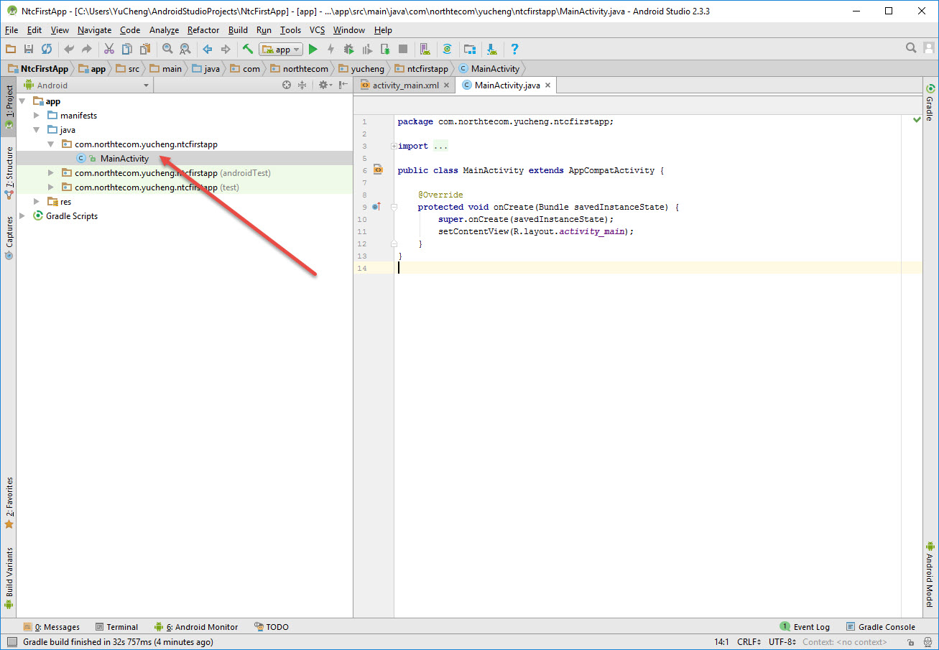The image size is (939, 650).
Task: Expand the manifests folder in tree
Action: [37, 116]
